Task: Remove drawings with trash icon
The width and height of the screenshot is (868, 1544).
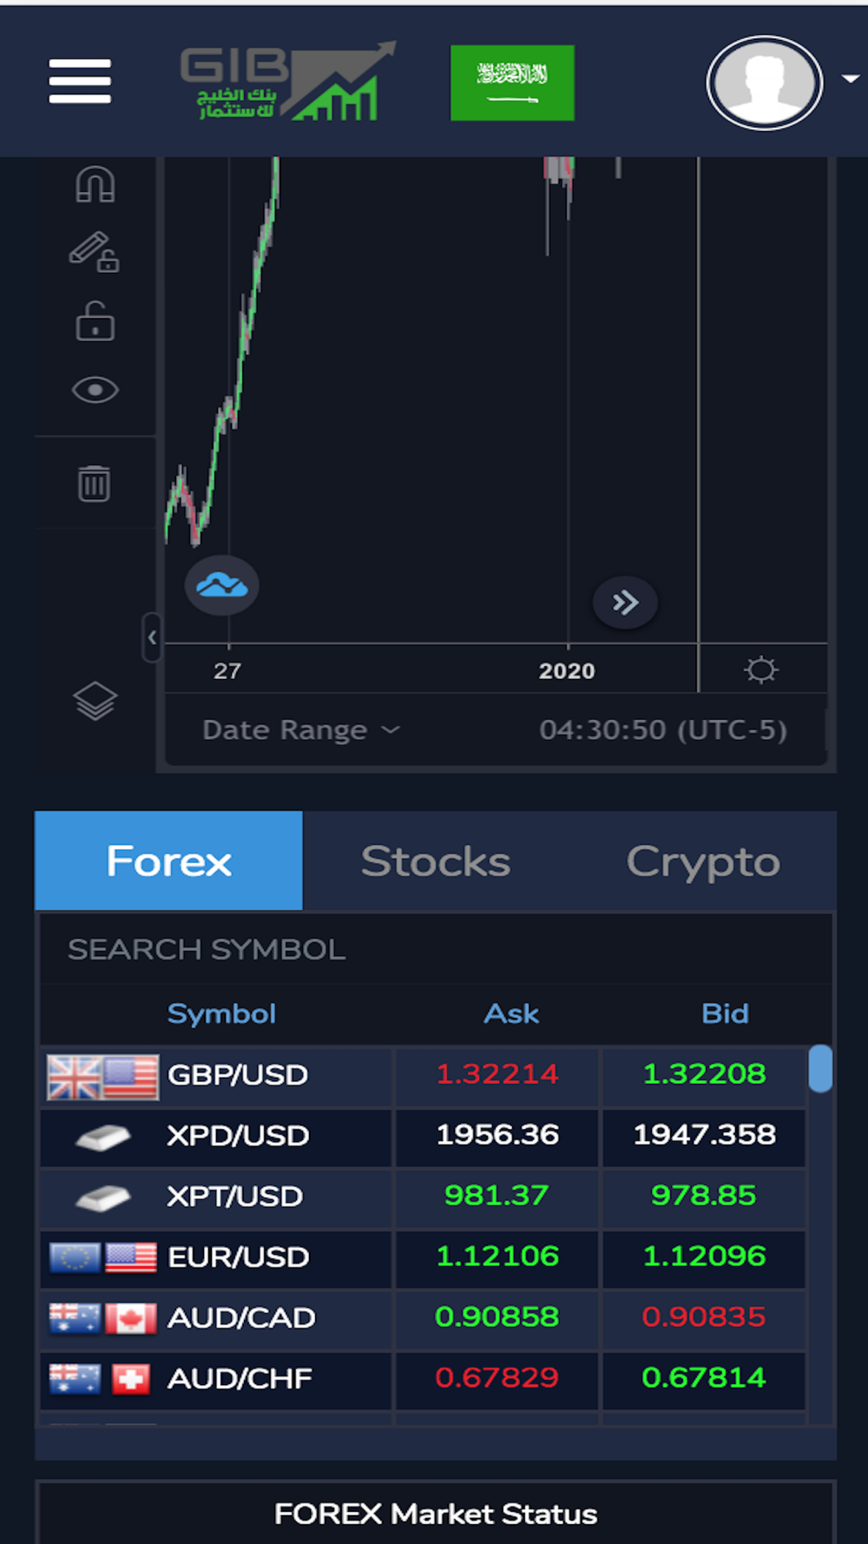Action: coord(95,484)
